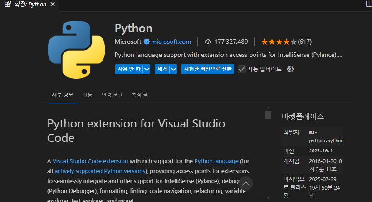This screenshot has height=202, width=372.
Task: Click the Python extension logo
Action: [x=76, y=50]
